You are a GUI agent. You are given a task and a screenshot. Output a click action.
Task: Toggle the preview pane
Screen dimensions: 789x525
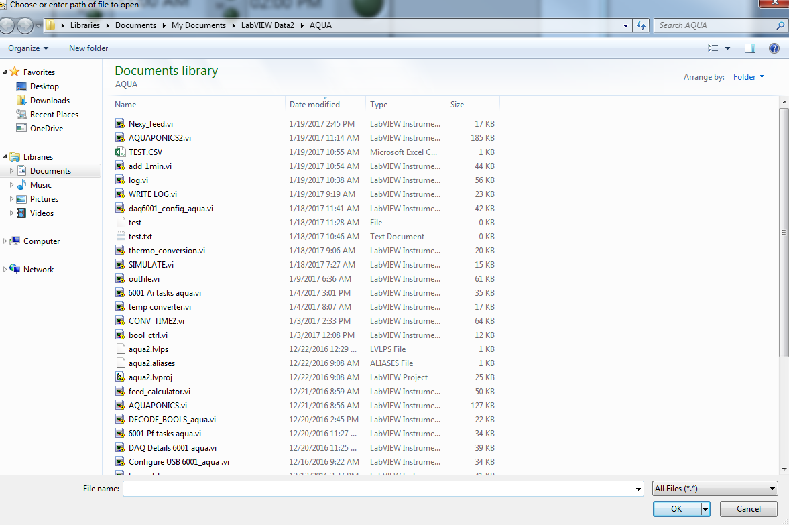(749, 48)
